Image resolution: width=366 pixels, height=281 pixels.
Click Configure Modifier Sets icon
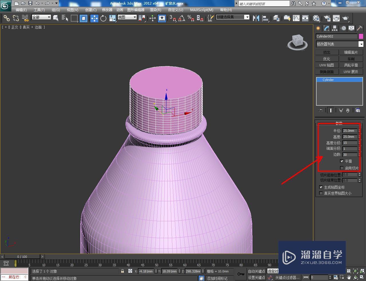pyautogui.click(x=358, y=110)
